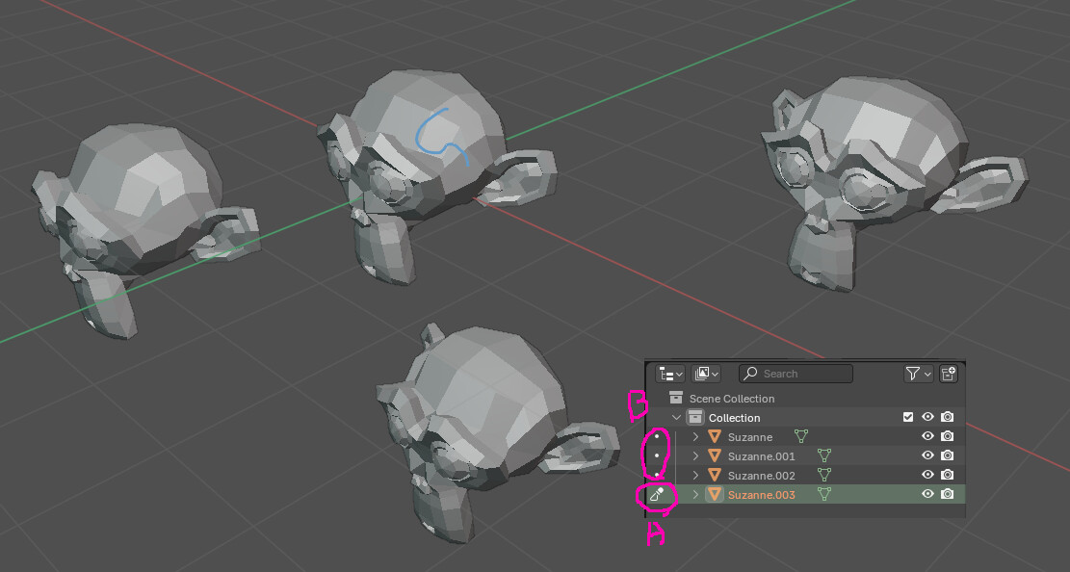1070x572 pixels.
Task: Disable Collection in renders using camera icon
Action: pos(947,417)
